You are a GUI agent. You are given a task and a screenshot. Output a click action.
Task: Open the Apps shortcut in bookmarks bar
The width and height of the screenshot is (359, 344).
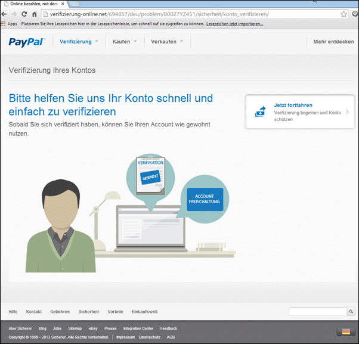pyautogui.click(x=9, y=24)
